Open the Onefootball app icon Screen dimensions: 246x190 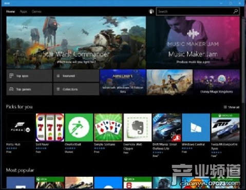click(79, 127)
